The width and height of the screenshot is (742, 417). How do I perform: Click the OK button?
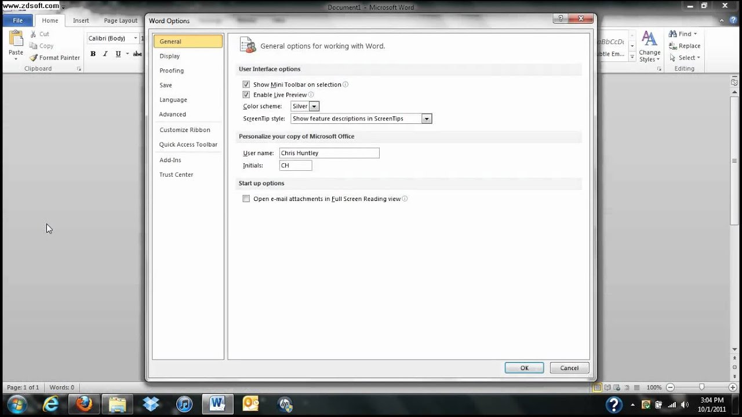pos(524,368)
